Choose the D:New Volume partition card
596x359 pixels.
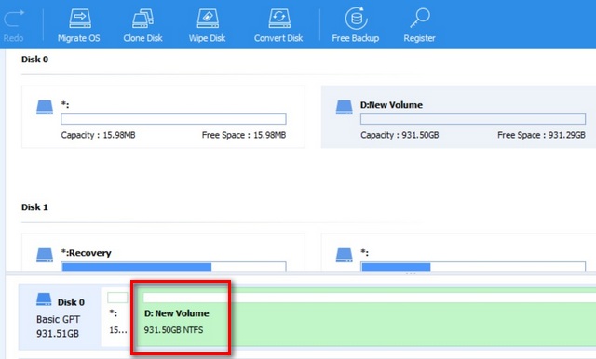pos(458,116)
